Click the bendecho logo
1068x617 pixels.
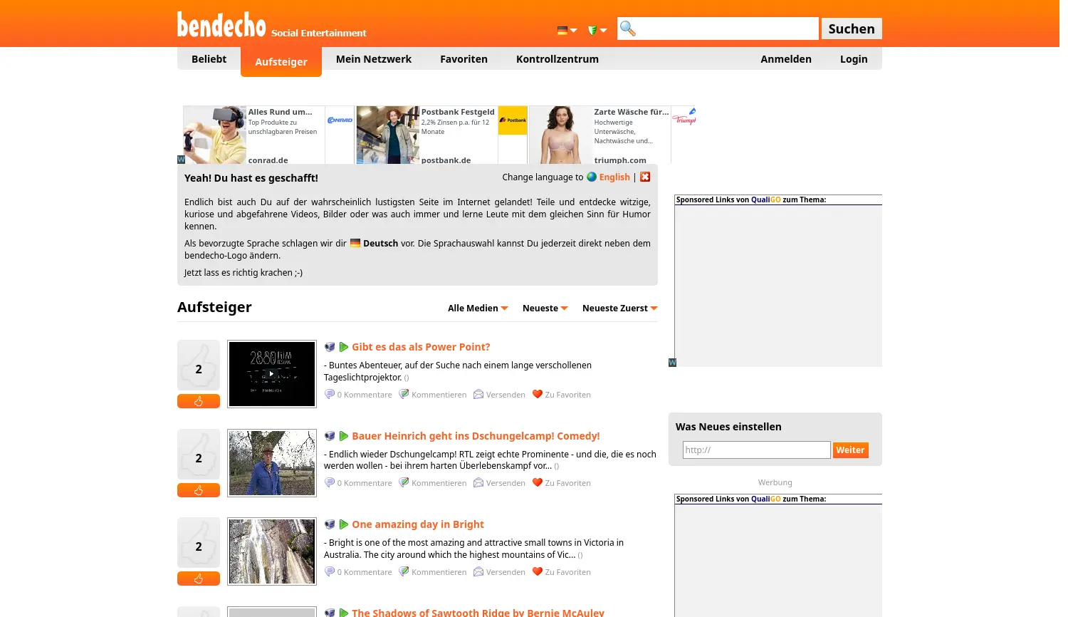tap(221, 25)
